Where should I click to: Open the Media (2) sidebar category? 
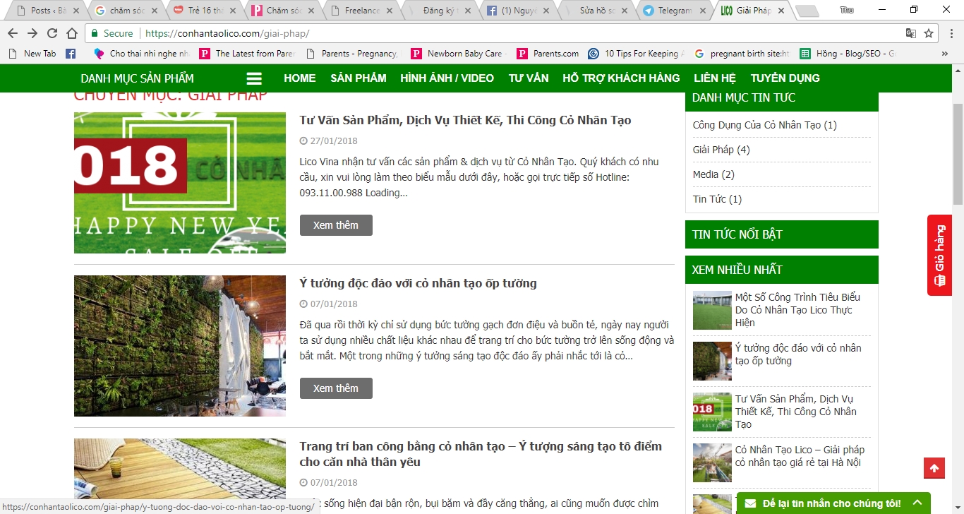tap(713, 174)
